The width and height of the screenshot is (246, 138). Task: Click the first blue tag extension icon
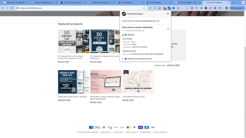click(x=151, y=8)
